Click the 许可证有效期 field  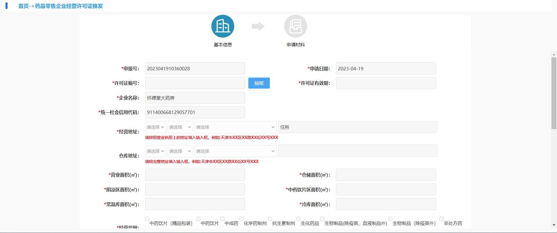coord(386,83)
